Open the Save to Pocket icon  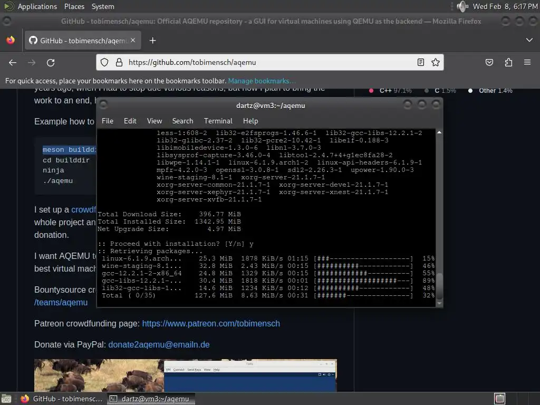(489, 62)
